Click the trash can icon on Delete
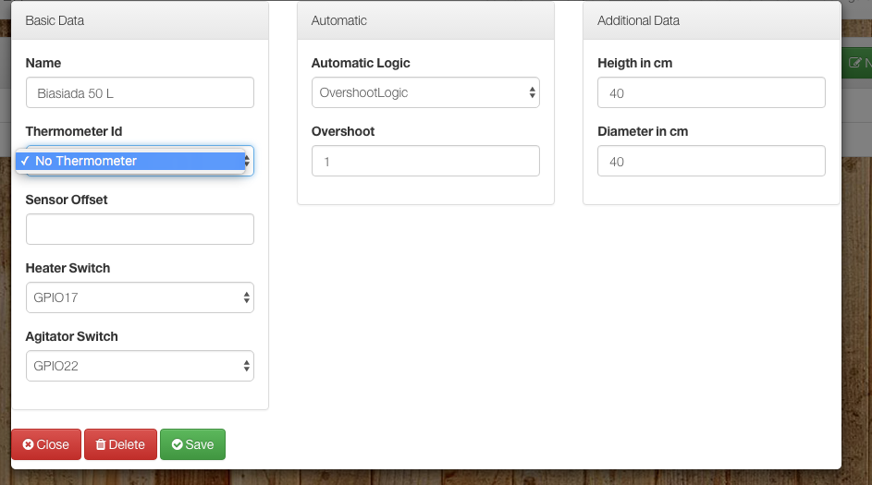The width and height of the screenshot is (872, 485). 101,444
